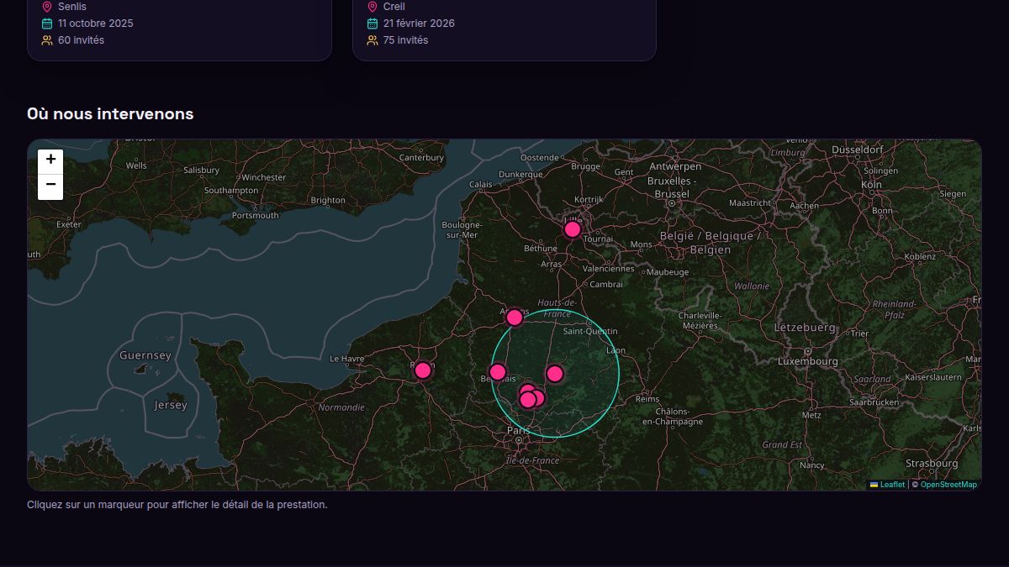The width and height of the screenshot is (1009, 567).
Task: Click the guests icon beside 75 invités
Action: (372, 40)
